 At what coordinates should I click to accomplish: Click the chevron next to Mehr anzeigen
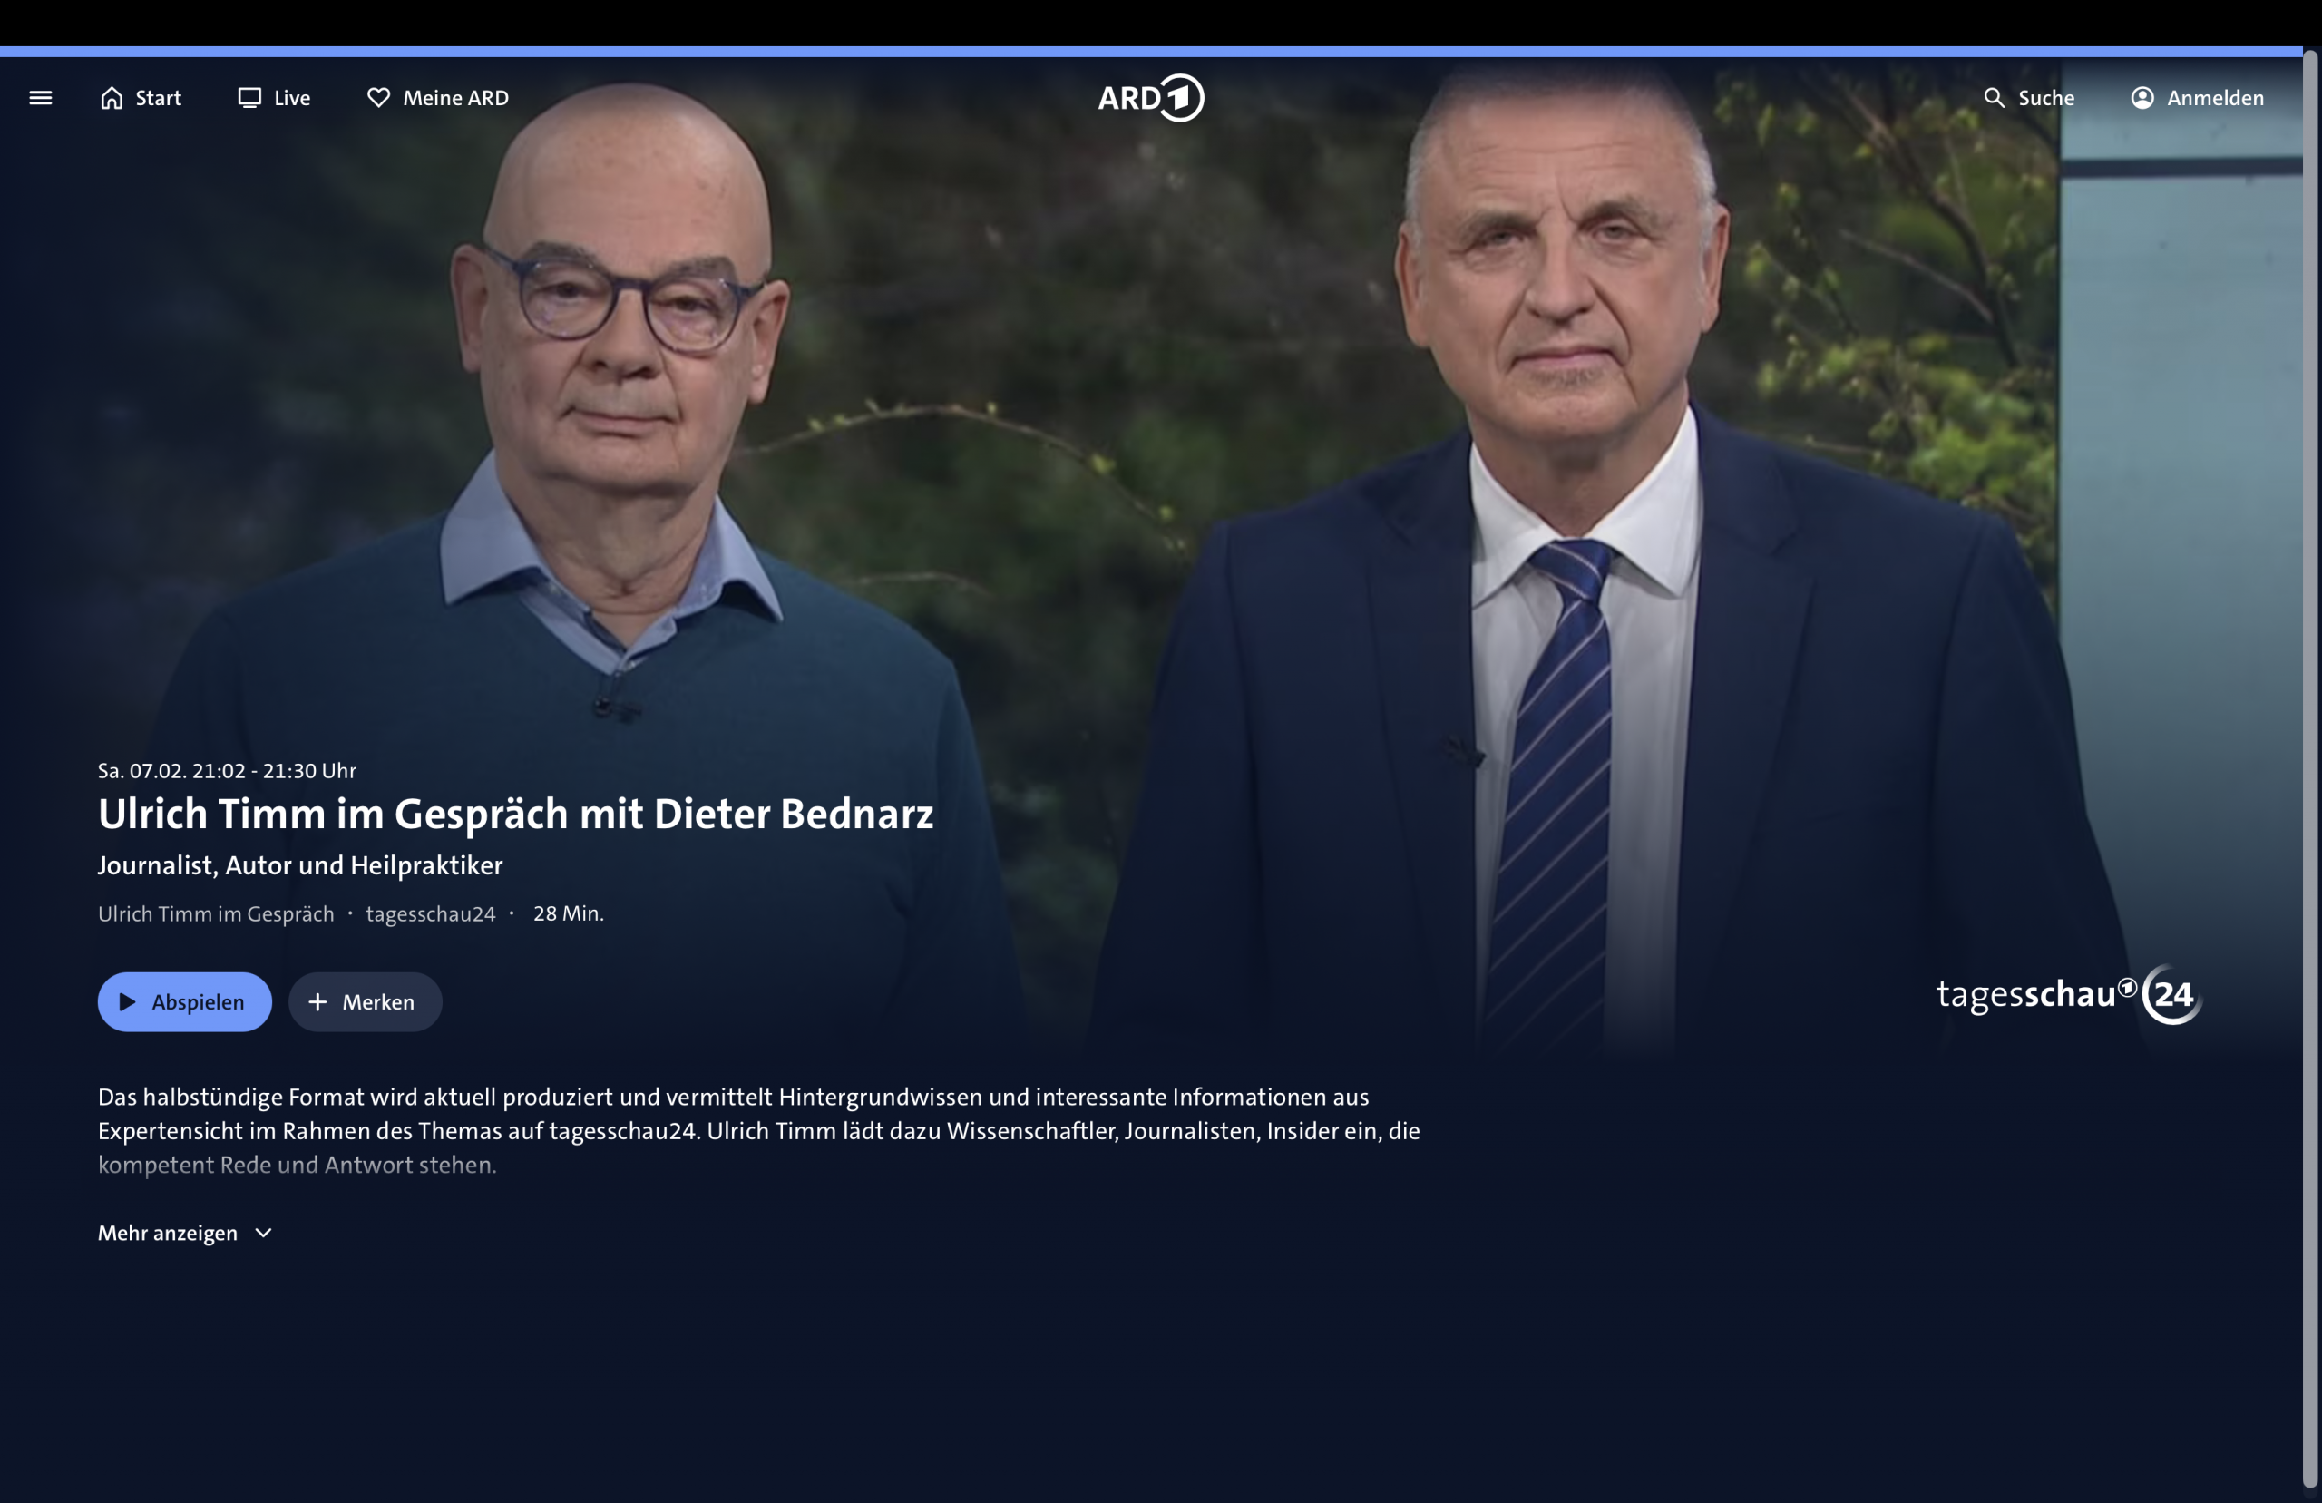(263, 1233)
